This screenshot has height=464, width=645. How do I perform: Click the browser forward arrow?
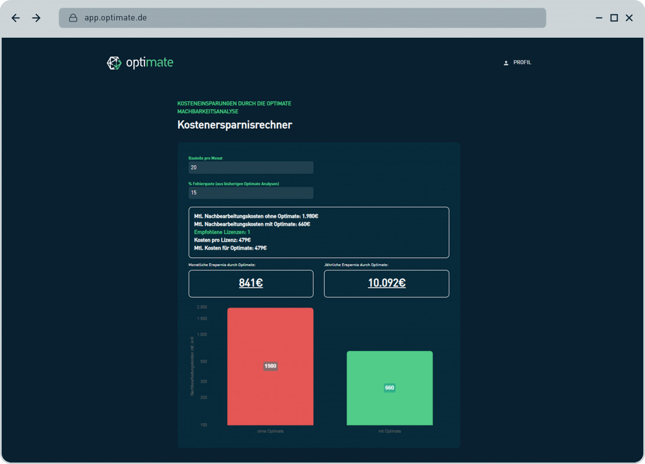coord(37,18)
